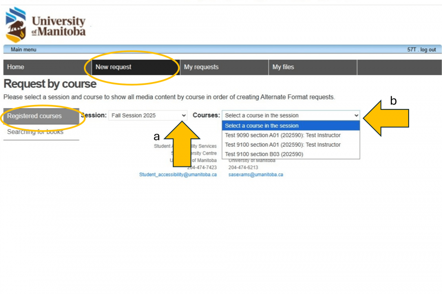
Task: Open the My requests tab
Action: point(201,67)
